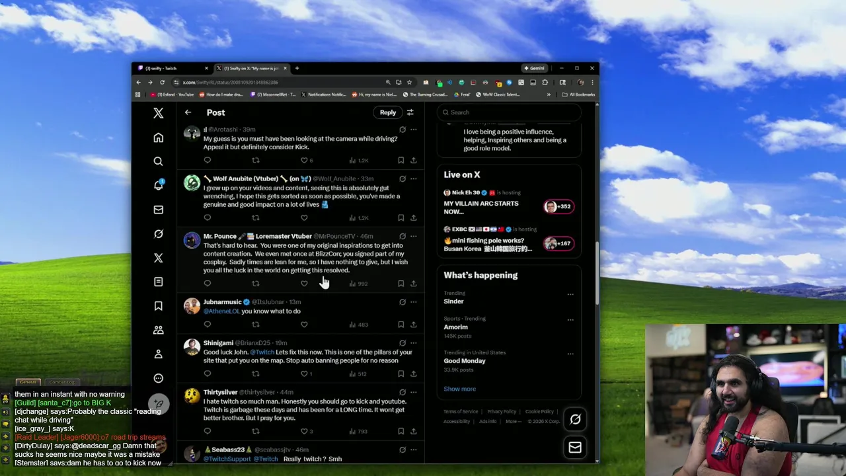This screenshot has height=476, width=846.
Task: Open Mr. Pounce's profile avatar
Action: click(x=192, y=241)
